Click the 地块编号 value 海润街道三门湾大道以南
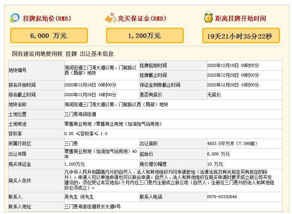Screen dimensions: 292x214 pos(101,70)
